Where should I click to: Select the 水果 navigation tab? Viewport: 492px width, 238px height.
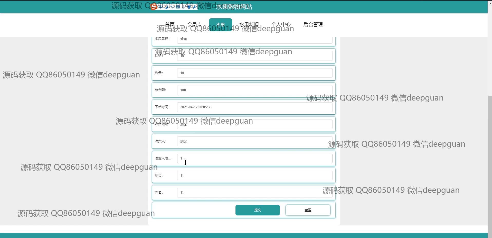point(220,24)
